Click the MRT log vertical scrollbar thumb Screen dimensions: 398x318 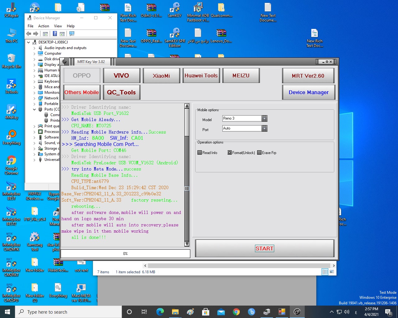[x=187, y=122]
